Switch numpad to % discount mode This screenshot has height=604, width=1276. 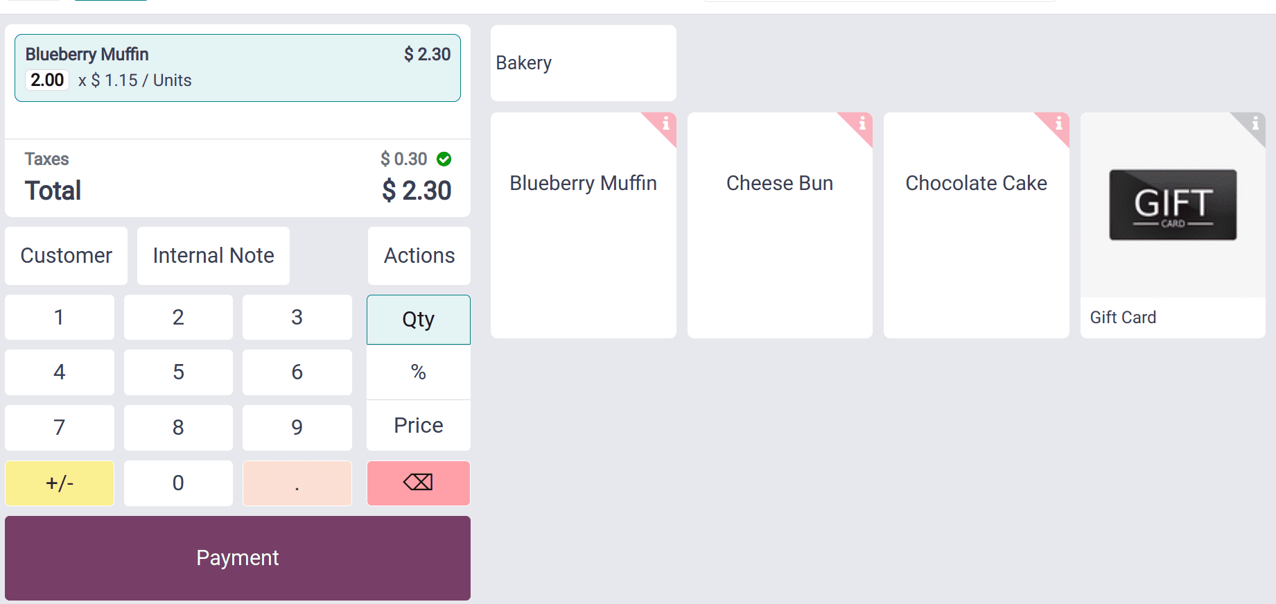click(419, 372)
